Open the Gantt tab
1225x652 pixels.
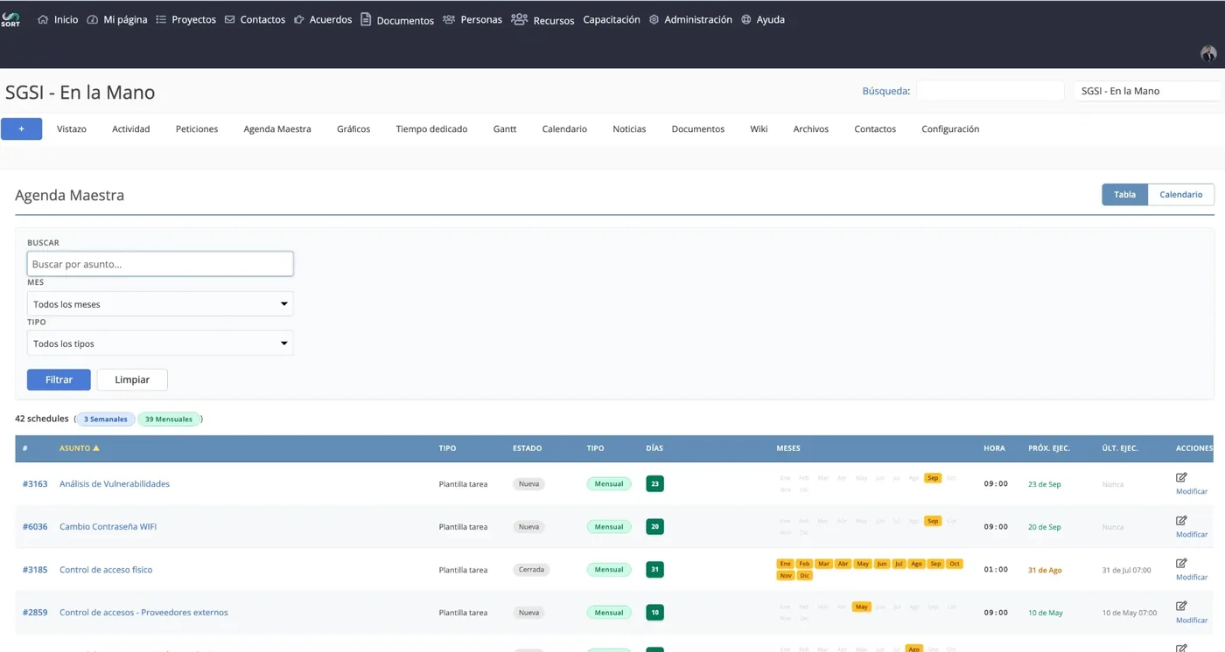point(505,128)
